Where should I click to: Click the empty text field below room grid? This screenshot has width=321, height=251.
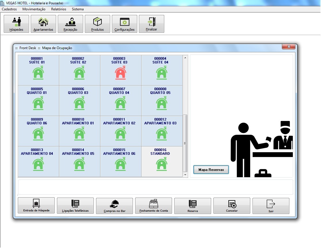pos(155,187)
